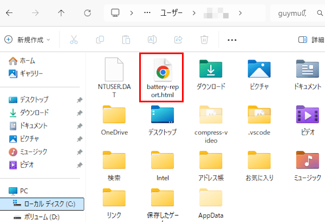Open pinned ビデオ in sidebar
Viewport: 325px width, 222px height.
click(x=21, y=165)
